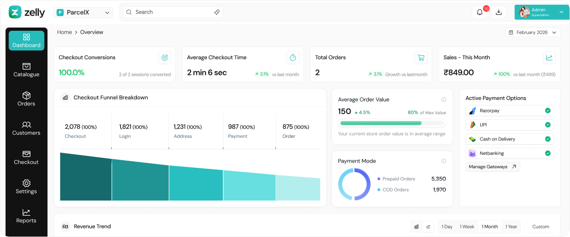Click the 2,078 Checkout funnel value

tap(80, 127)
